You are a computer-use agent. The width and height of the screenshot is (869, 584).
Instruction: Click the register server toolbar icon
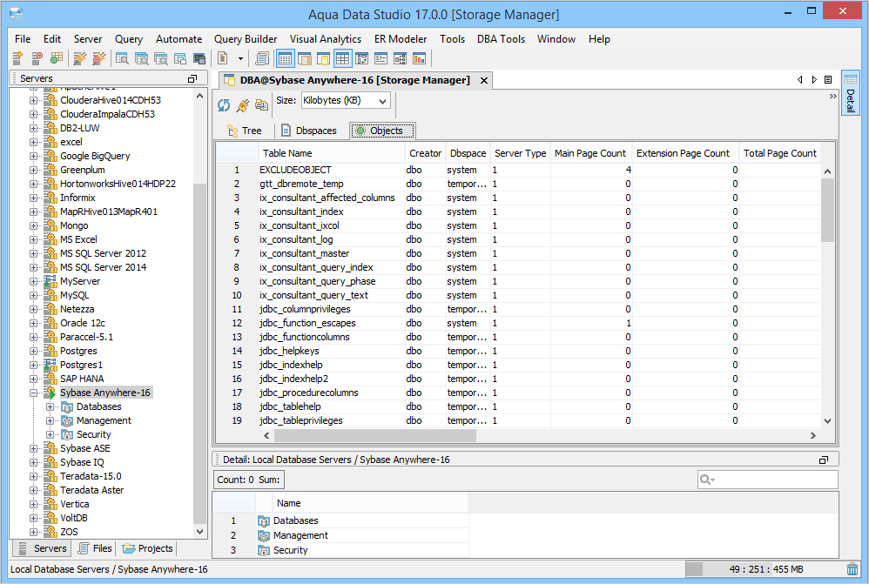tap(17, 58)
